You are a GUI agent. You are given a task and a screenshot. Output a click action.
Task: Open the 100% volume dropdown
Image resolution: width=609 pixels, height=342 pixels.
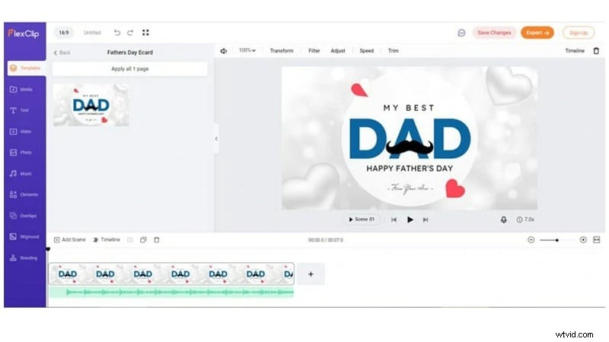(247, 51)
